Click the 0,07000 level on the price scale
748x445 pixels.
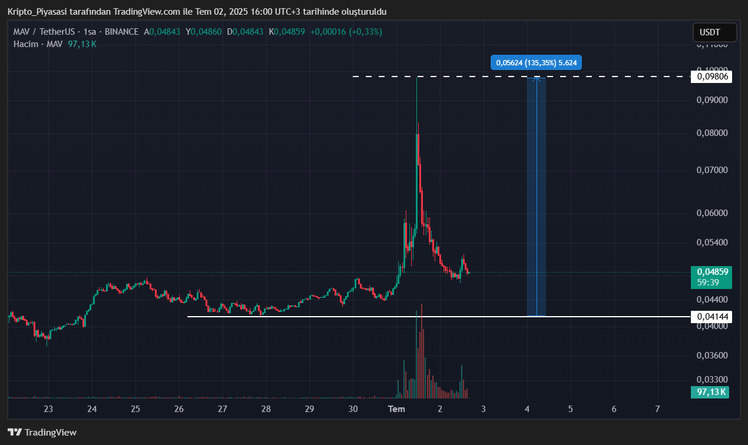pos(713,170)
